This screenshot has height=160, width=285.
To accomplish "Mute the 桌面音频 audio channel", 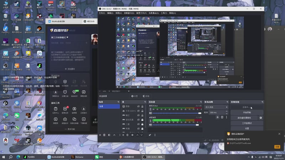I will tap(150, 125).
